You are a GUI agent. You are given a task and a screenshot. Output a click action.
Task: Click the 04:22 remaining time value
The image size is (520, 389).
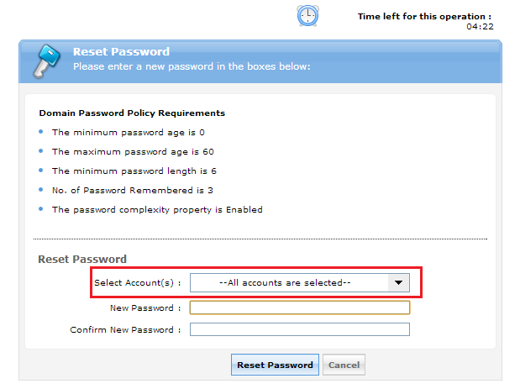480,27
